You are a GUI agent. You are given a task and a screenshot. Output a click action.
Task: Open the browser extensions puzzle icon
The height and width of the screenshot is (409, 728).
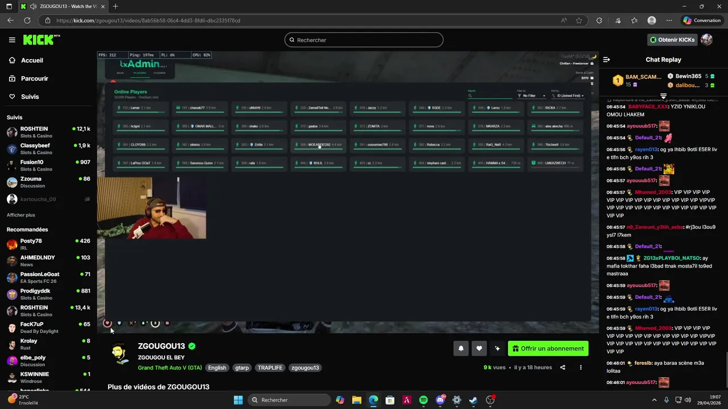(x=599, y=20)
